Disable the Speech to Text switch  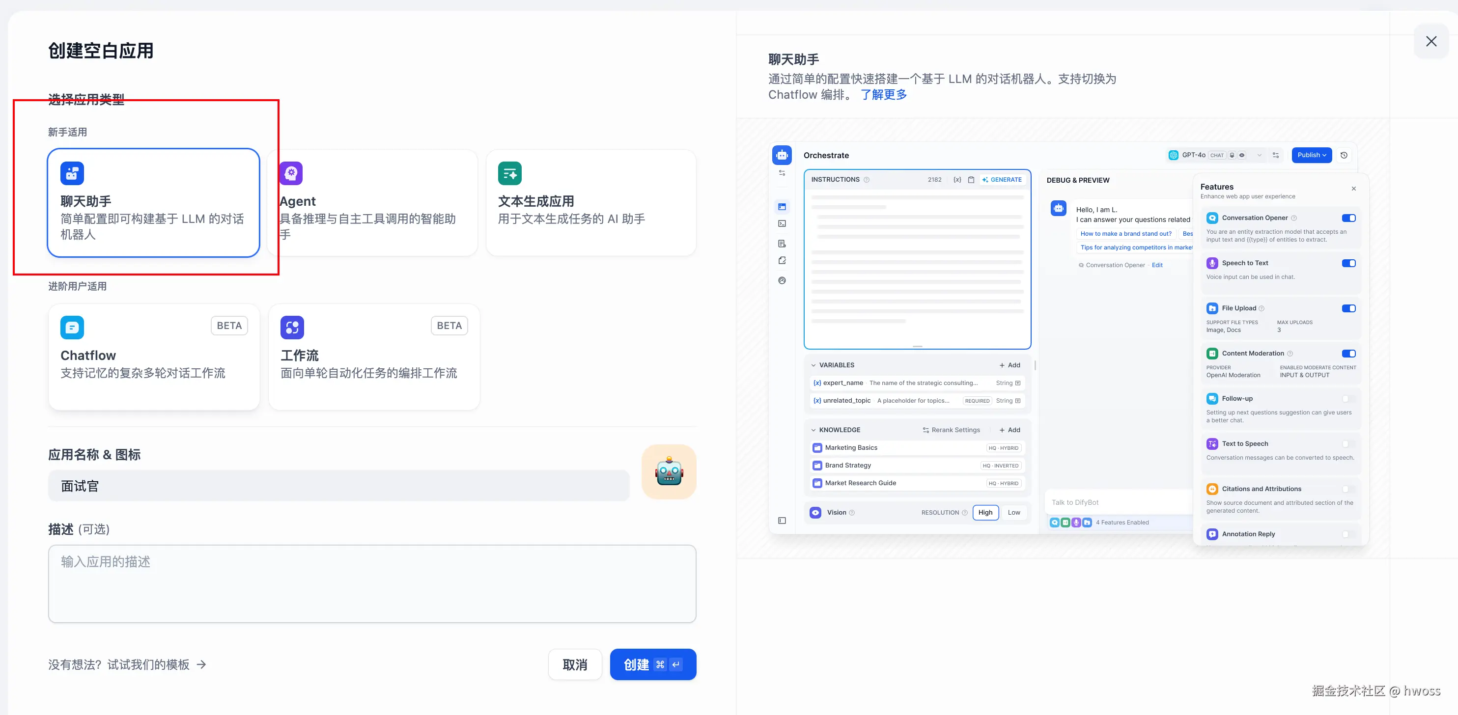[x=1348, y=263]
